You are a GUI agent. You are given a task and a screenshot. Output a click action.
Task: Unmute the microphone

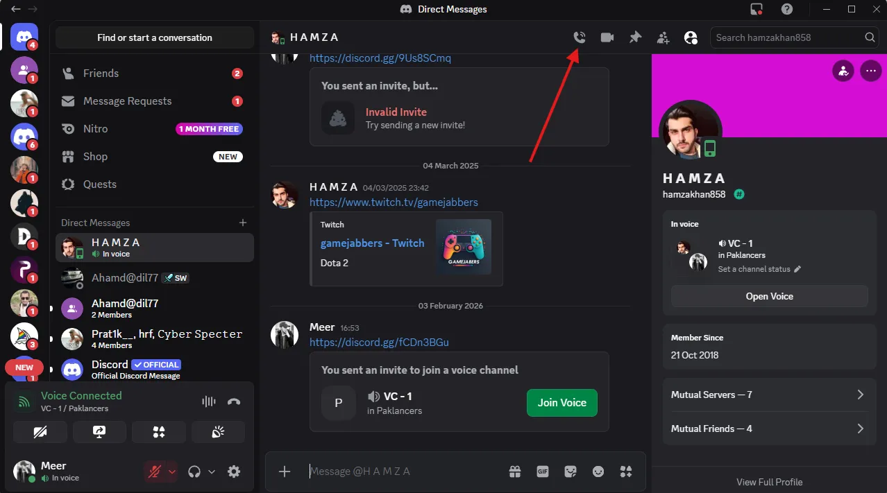coord(154,472)
